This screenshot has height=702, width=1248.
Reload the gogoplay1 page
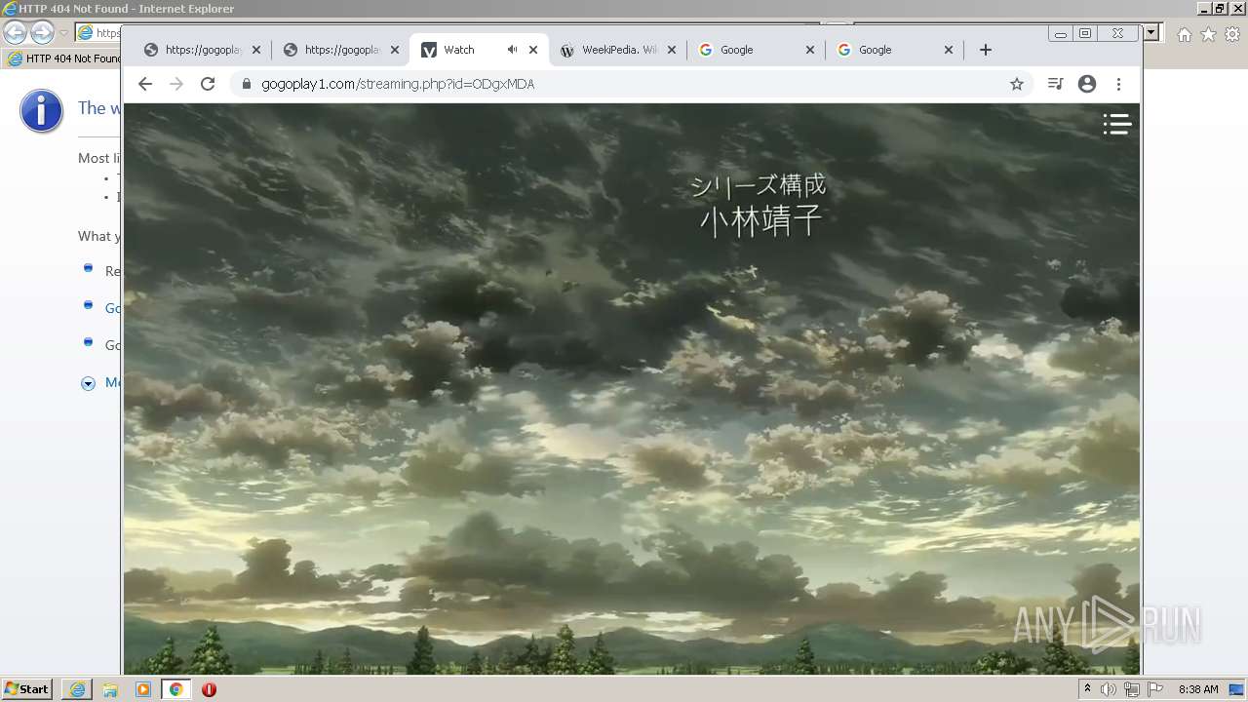(x=208, y=84)
